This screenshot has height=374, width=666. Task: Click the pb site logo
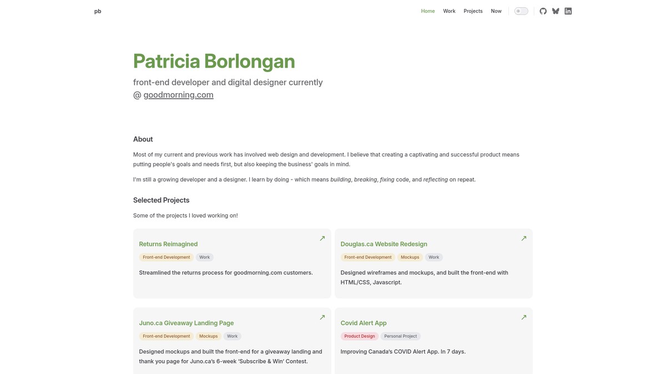coord(98,11)
